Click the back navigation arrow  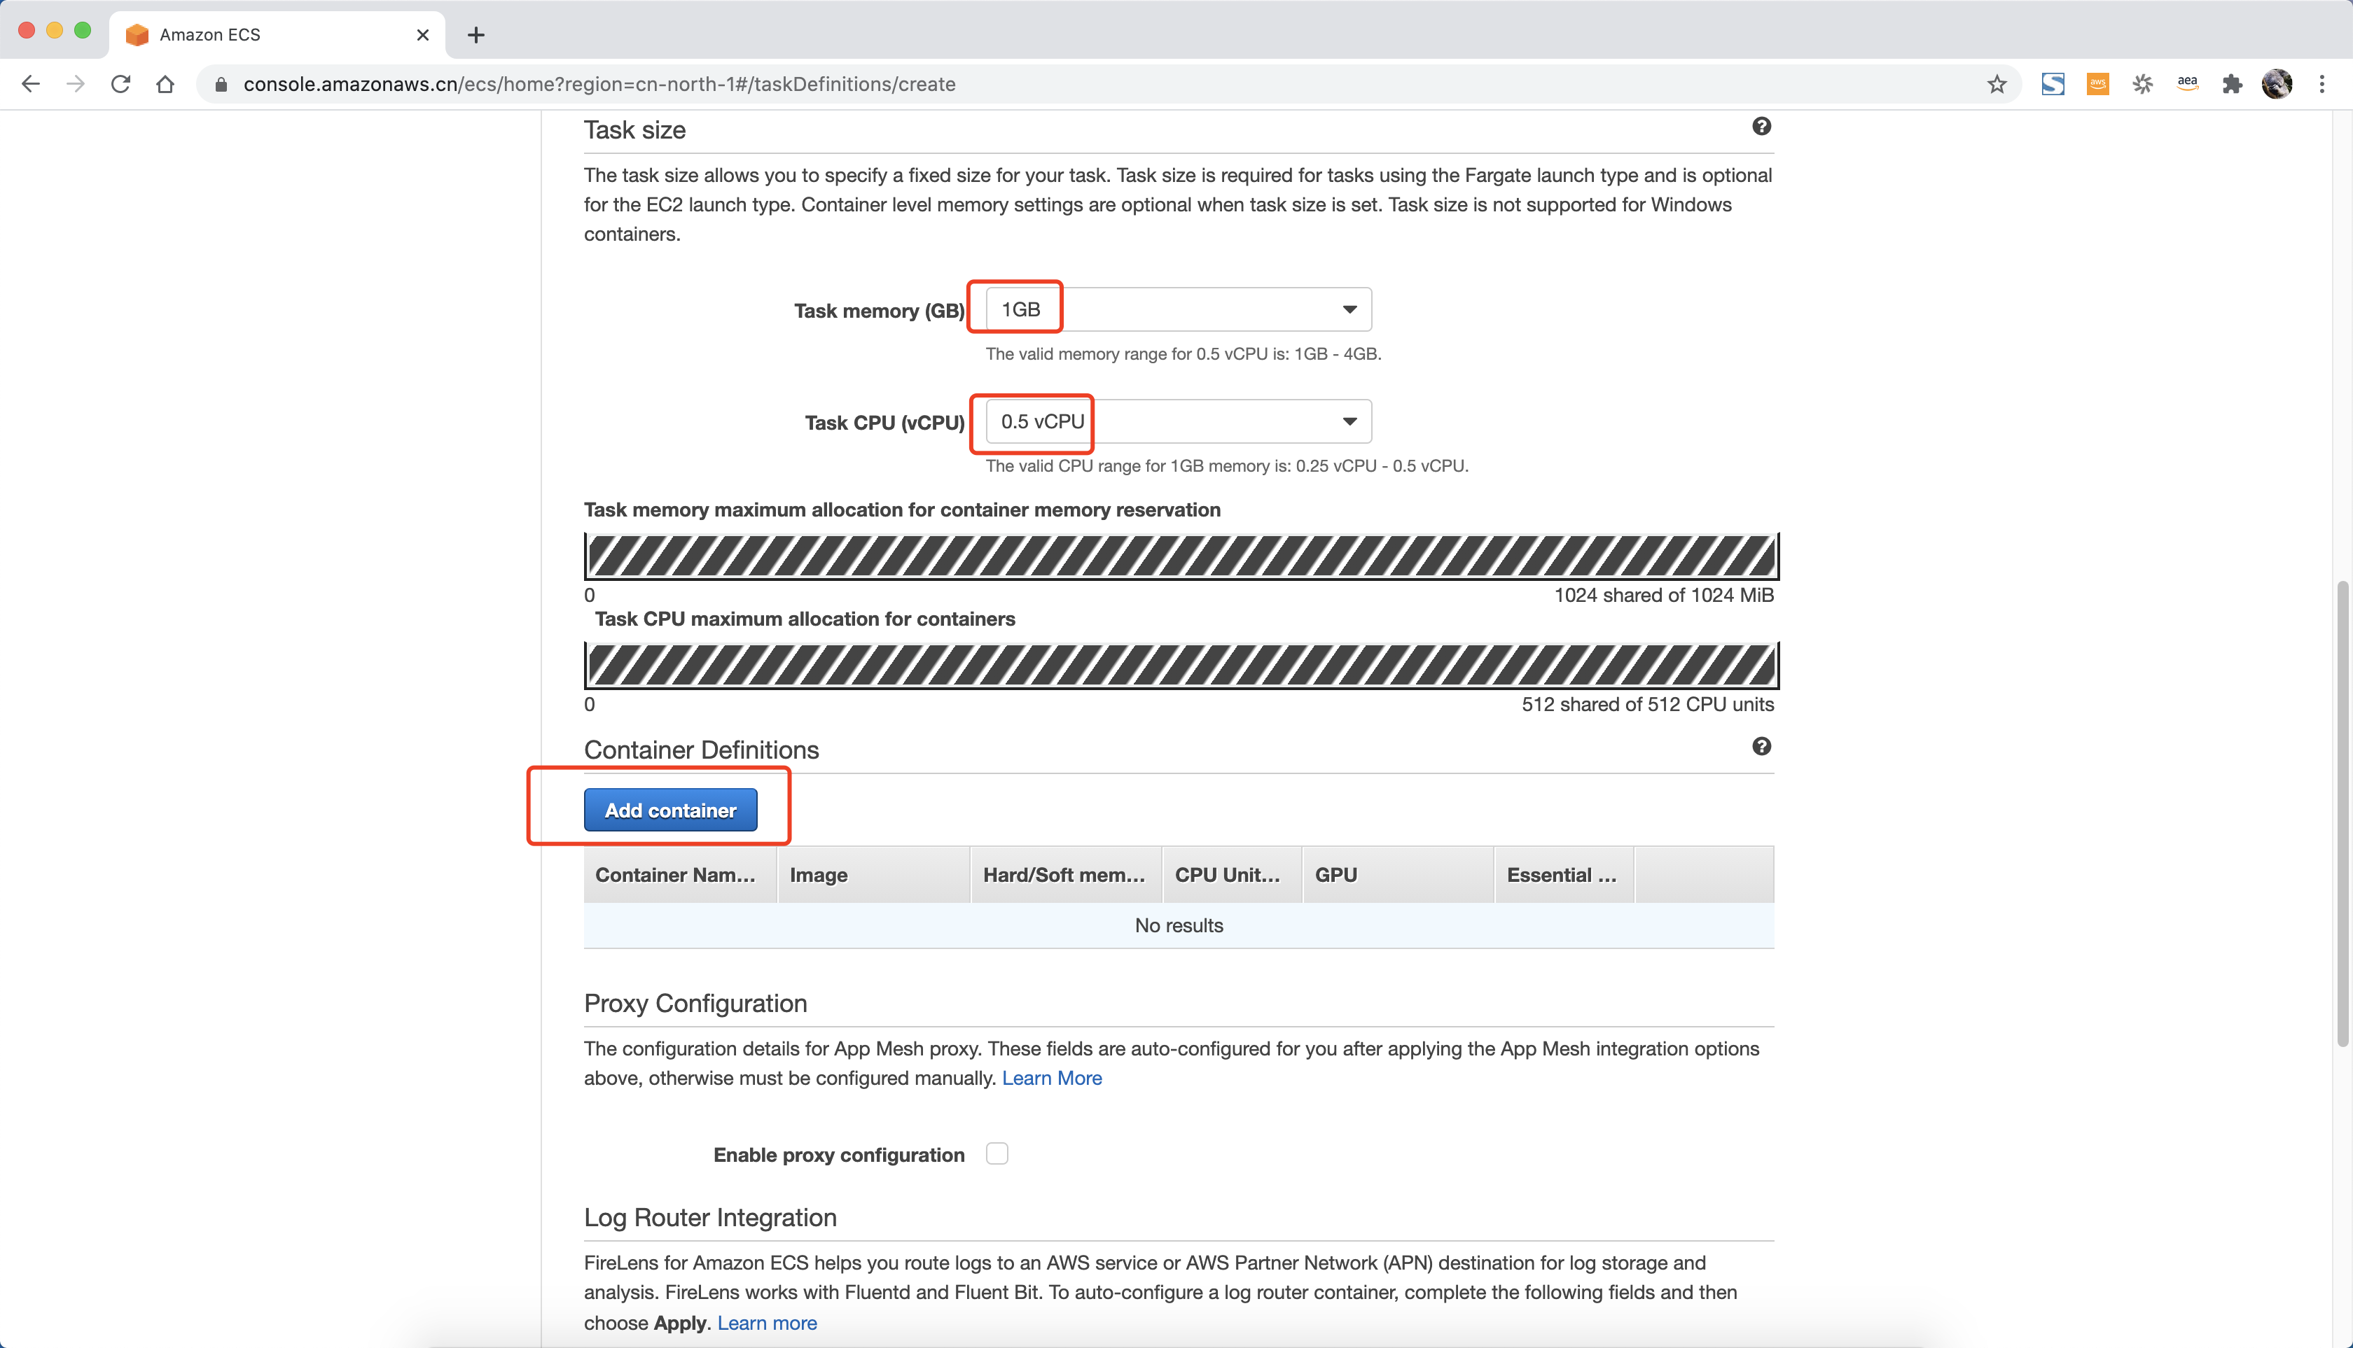[32, 83]
